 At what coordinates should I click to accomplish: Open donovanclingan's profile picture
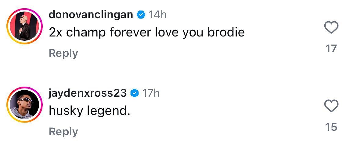point(25,26)
